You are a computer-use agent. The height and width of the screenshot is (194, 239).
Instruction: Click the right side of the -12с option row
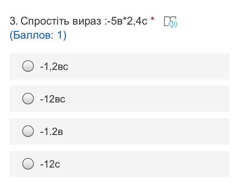(191, 164)
